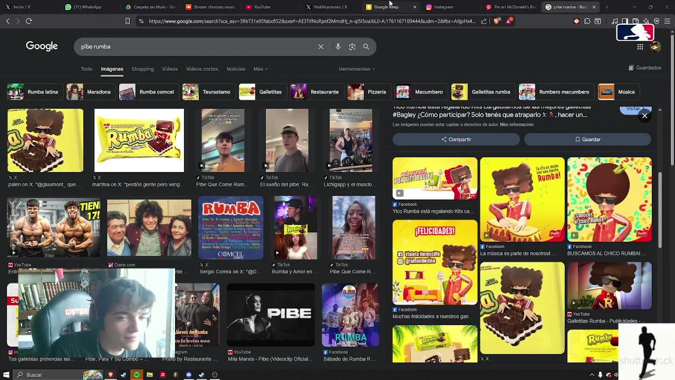Select the Videos search filter
Image resolution: width=675 pixels, height=380 pixels.
pyautogui.click(x=170, y=69)
